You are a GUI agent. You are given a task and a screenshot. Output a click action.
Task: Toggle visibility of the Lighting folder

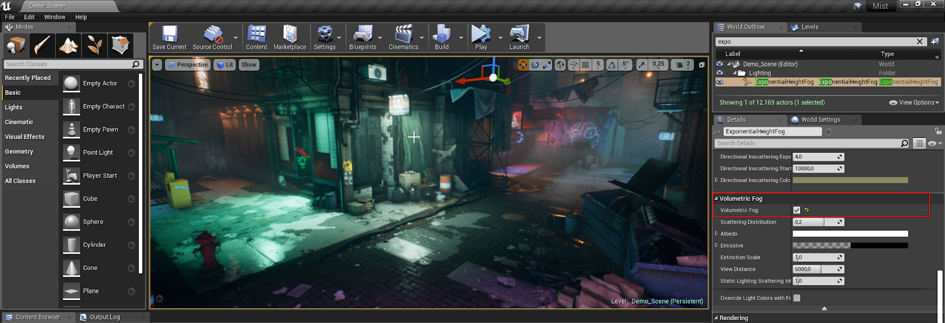719,73
